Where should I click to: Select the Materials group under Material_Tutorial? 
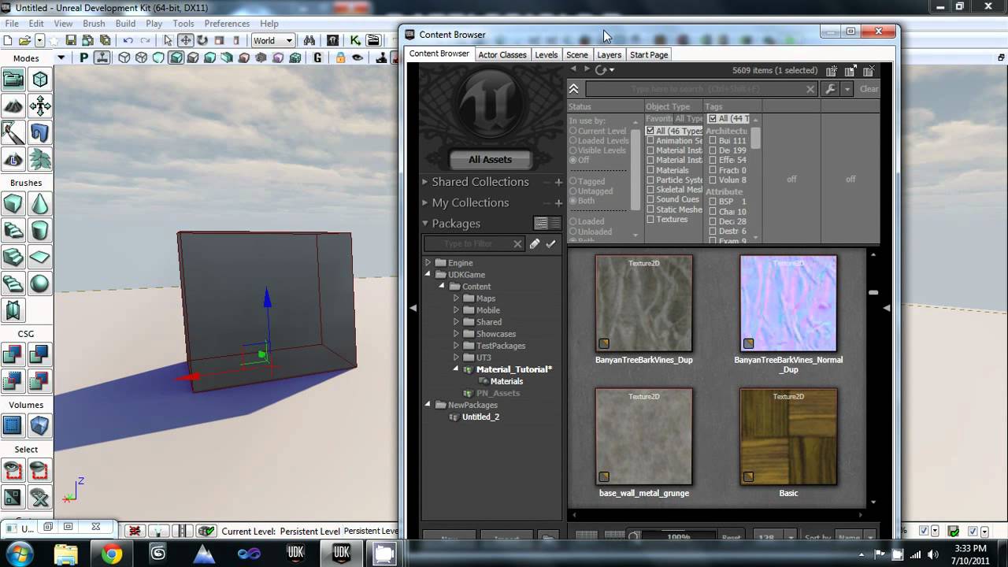click(506, 381)
